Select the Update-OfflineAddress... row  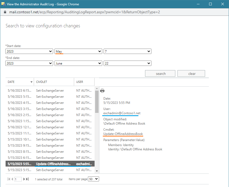coord(50,164)
